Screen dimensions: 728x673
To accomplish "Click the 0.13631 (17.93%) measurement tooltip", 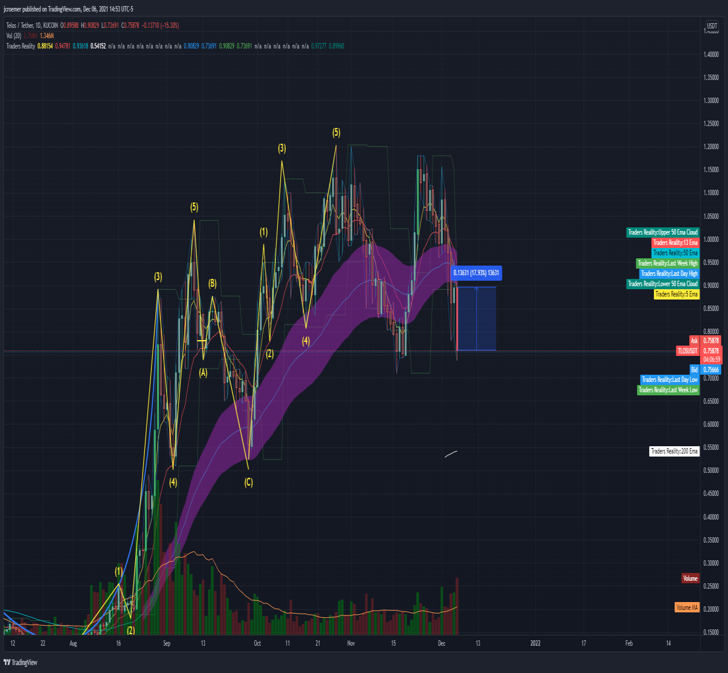I will click(x=476, y=273).
